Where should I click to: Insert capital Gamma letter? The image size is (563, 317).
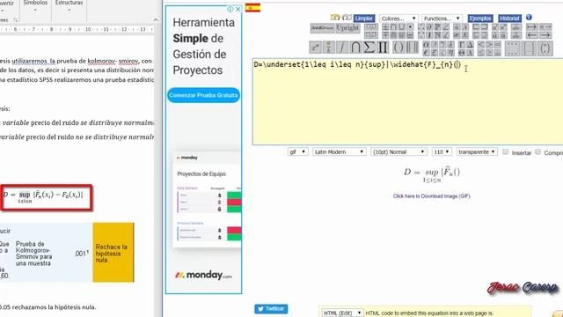pyautogui.click(x=462, y=45)
